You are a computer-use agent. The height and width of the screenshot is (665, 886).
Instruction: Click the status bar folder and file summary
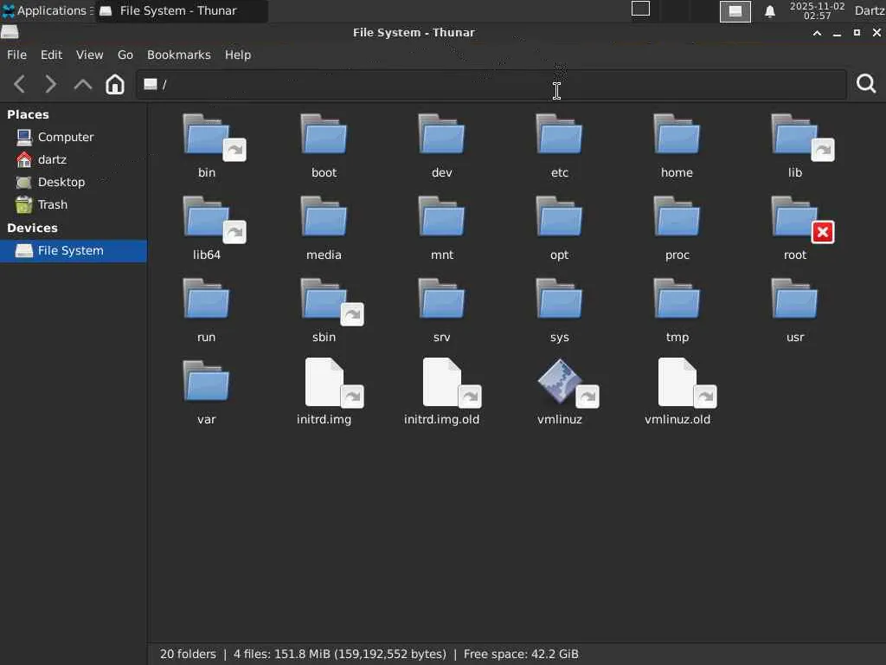pyautogui.click(x=369, y=655)
